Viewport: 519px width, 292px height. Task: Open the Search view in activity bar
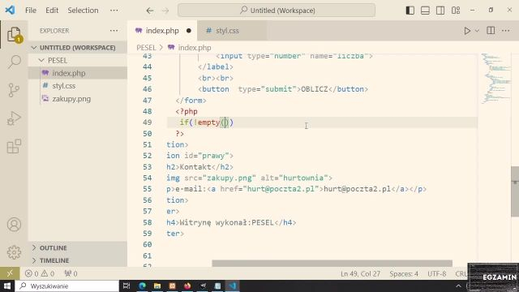coord(15,62)
